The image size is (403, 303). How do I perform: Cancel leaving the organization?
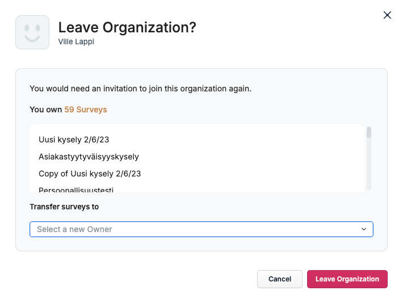[280, 279]
